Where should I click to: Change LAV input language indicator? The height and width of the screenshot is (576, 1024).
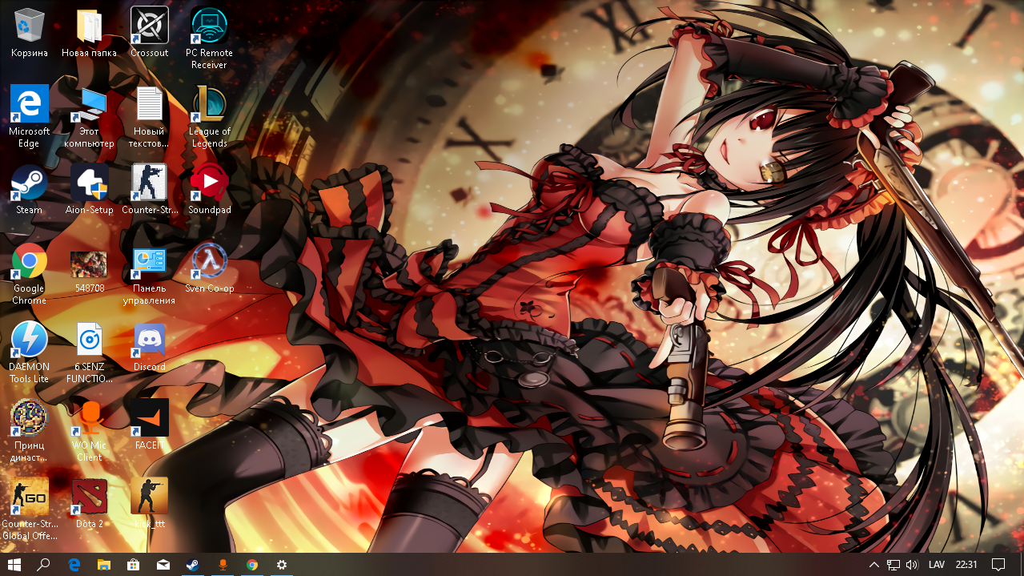point(937,565)
